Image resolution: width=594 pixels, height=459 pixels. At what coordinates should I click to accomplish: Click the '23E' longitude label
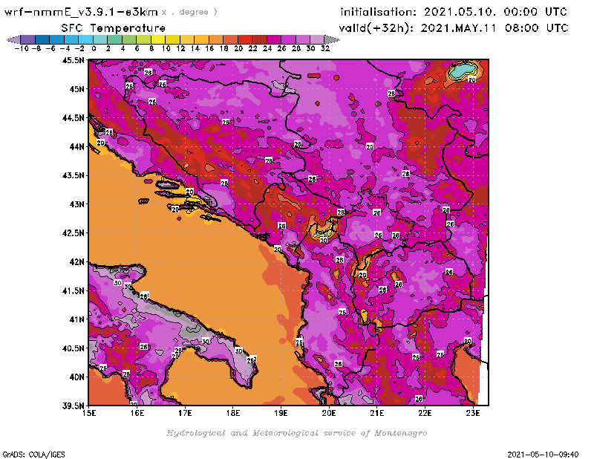[x=473, y=413]
